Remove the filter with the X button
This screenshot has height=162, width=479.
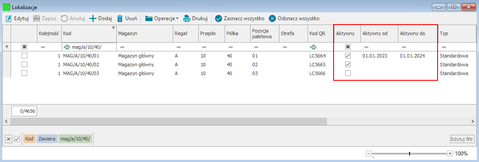[9, 139]
